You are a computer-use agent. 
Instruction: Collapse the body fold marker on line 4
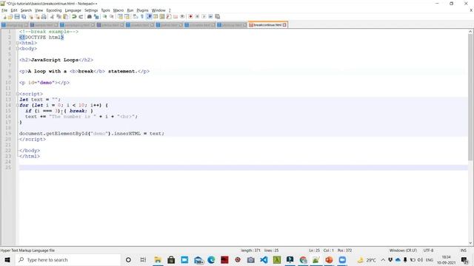[18, 49]
